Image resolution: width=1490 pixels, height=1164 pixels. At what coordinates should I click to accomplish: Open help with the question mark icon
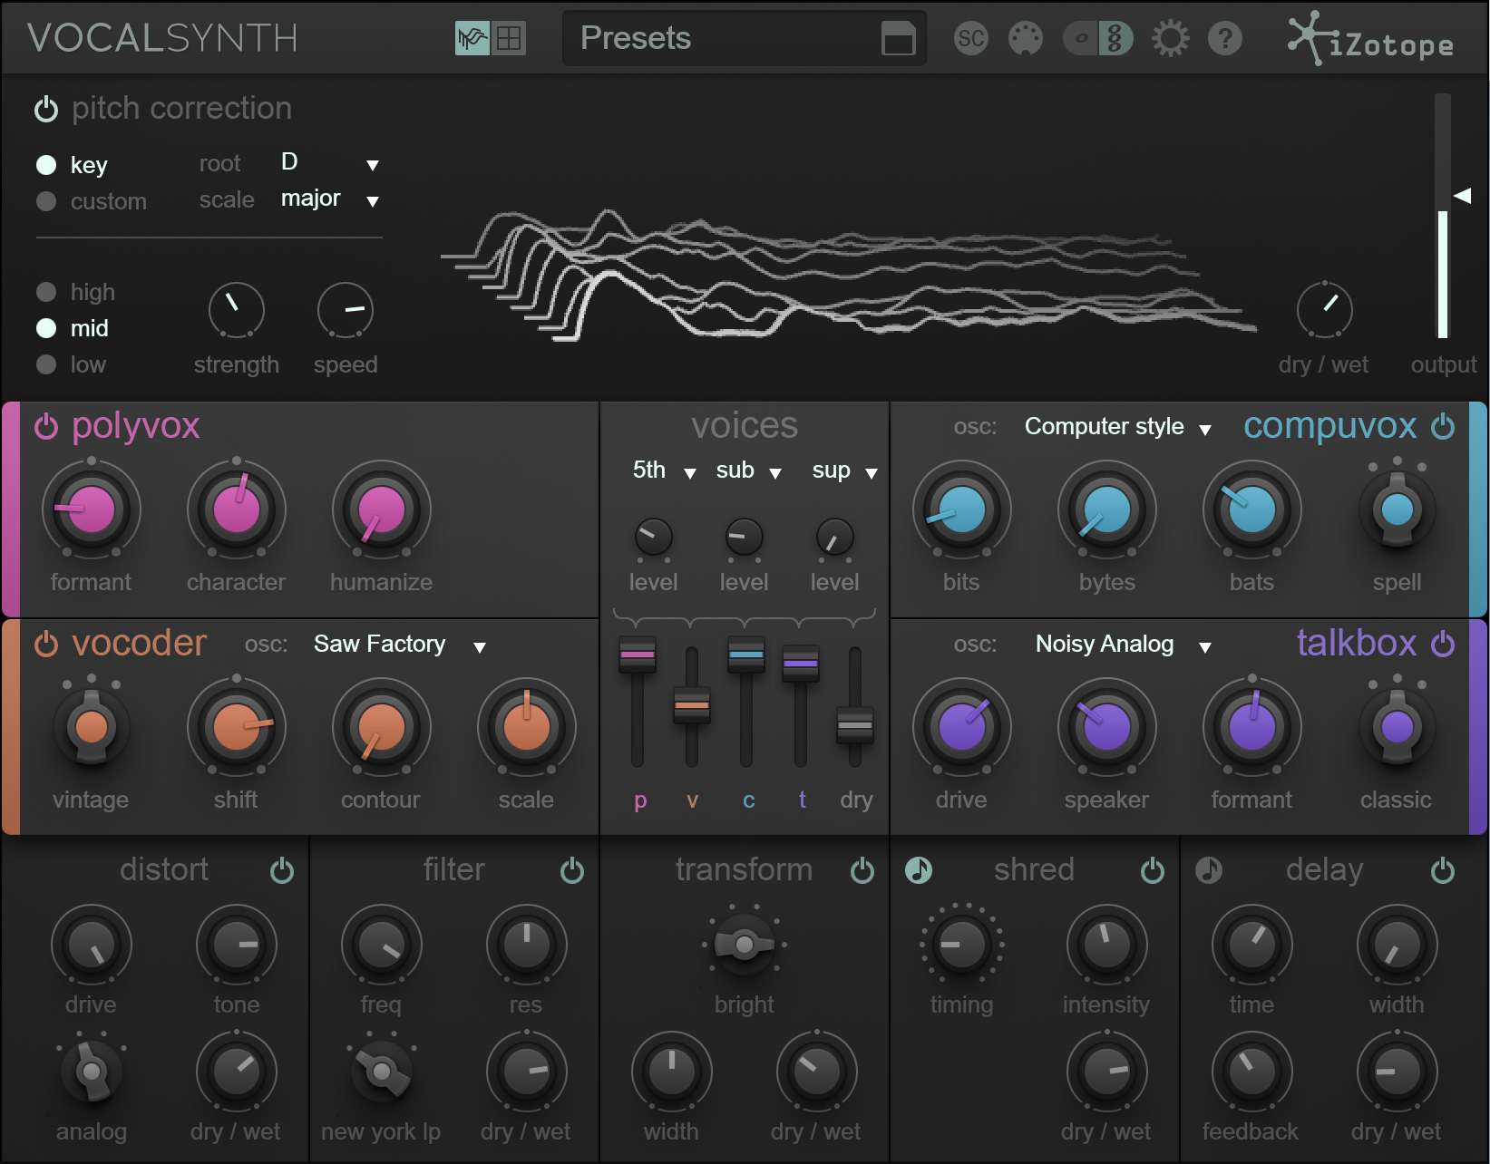click(1224, 38)
